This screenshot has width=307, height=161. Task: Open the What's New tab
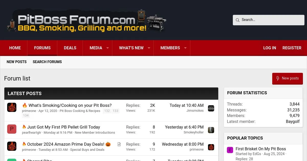point(131,48)
